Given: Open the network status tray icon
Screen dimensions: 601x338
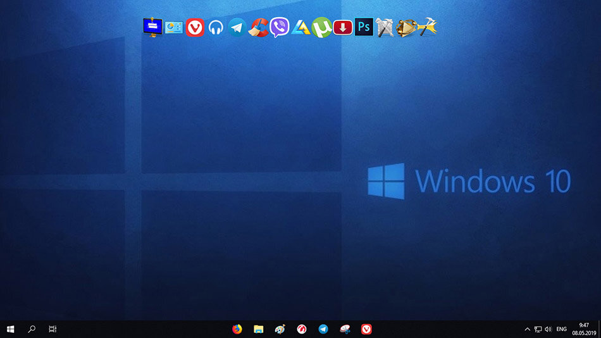Looking at the screenshot, I should [x=538, y=330].
